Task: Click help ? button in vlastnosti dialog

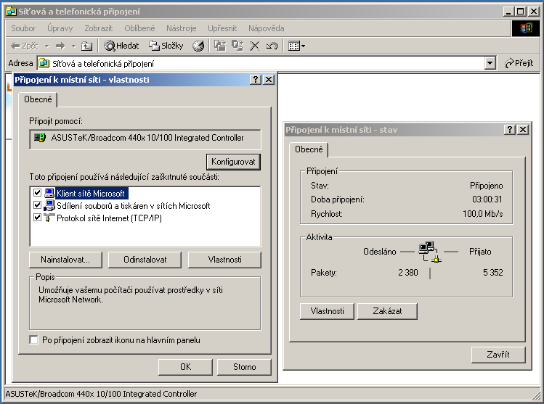Action: pyautogui.click(x=256, y=80)
